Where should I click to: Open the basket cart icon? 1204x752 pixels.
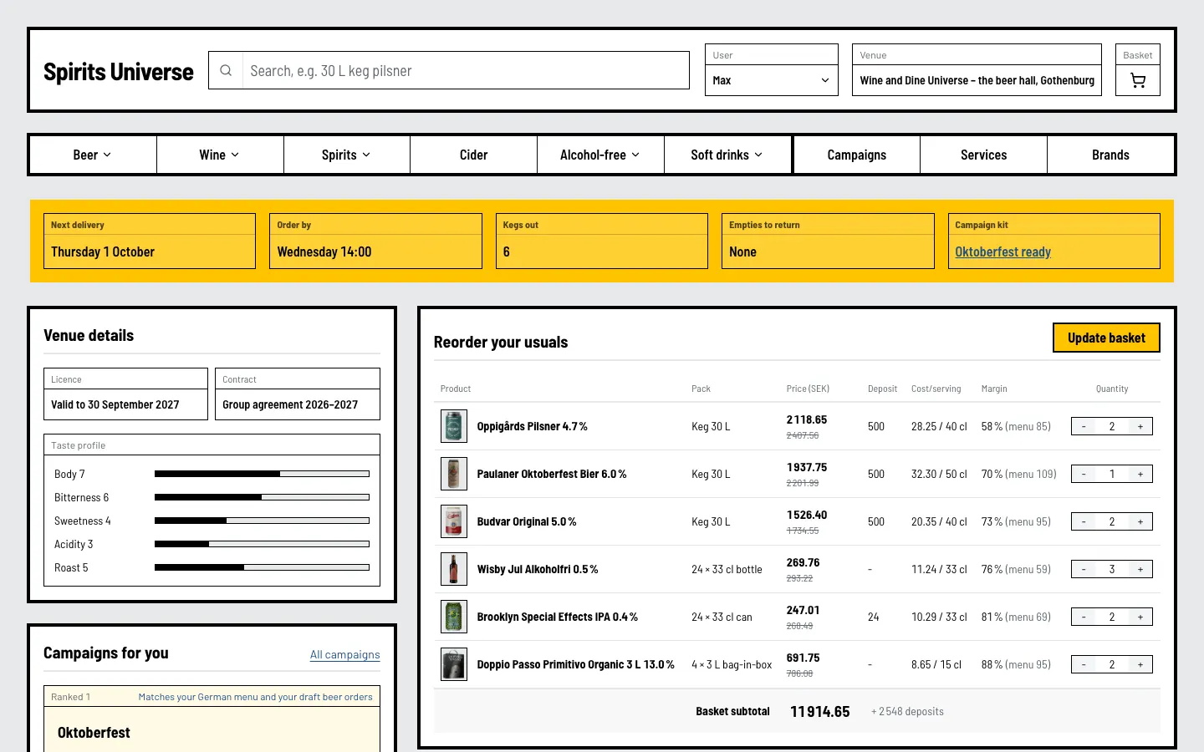click(1137, 80)
